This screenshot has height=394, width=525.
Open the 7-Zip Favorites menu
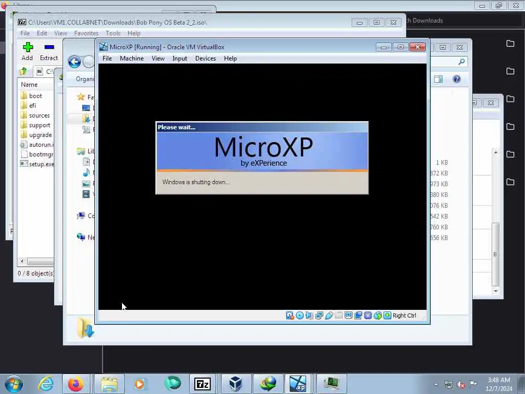point(86,33)
